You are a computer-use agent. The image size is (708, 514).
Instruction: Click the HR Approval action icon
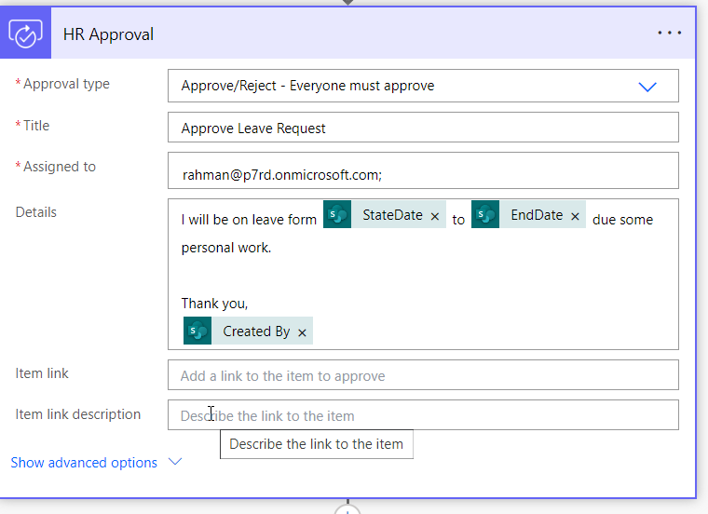point(25,34)
